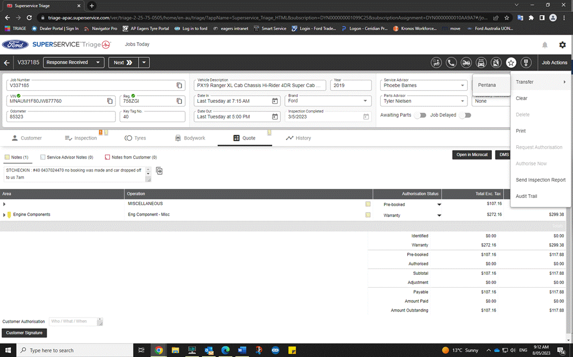Open the dropdown arrow beside Next
573x357 pixels.
coord(144,62)
